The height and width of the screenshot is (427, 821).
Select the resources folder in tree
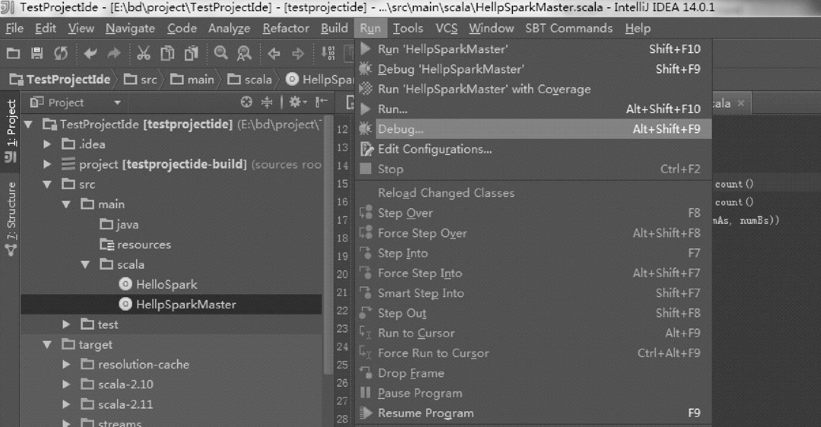pyautogui.click(x=135, y=245)
